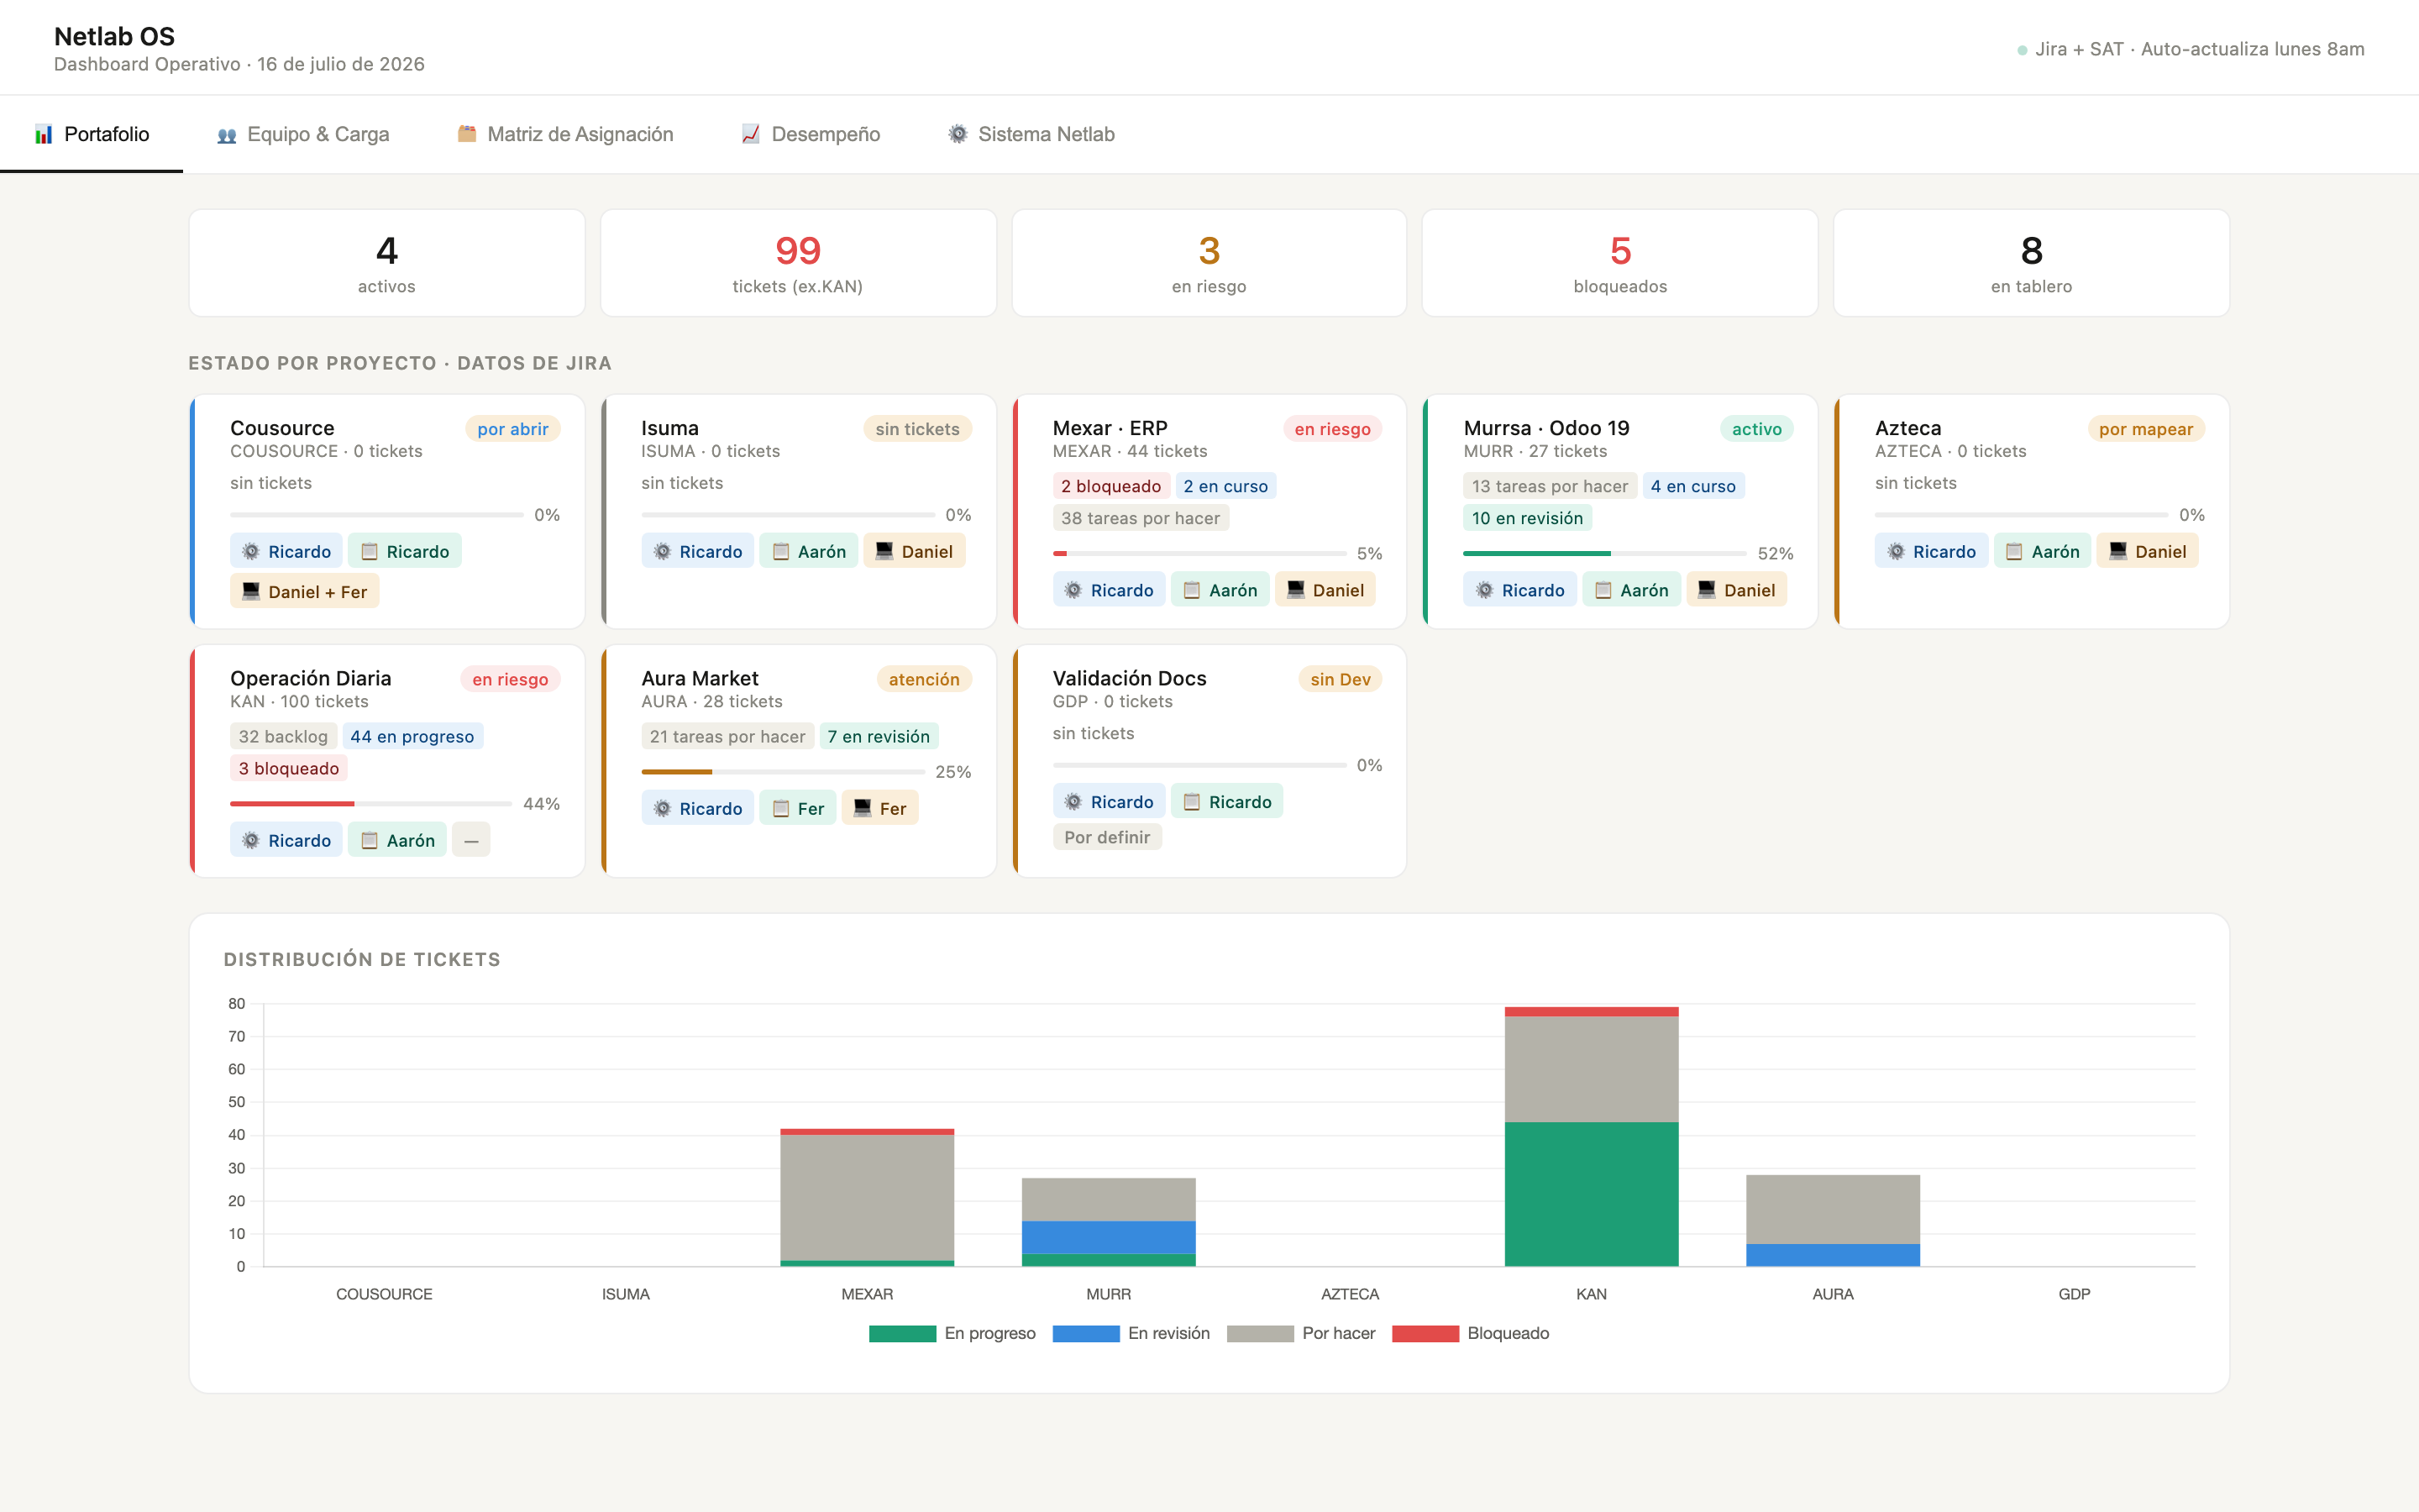The height and width of the screenshot is (1512, 2419).
Task: Click the gear icon in Murrsa's Ricardo chip
Action: tap(1484, 590)
